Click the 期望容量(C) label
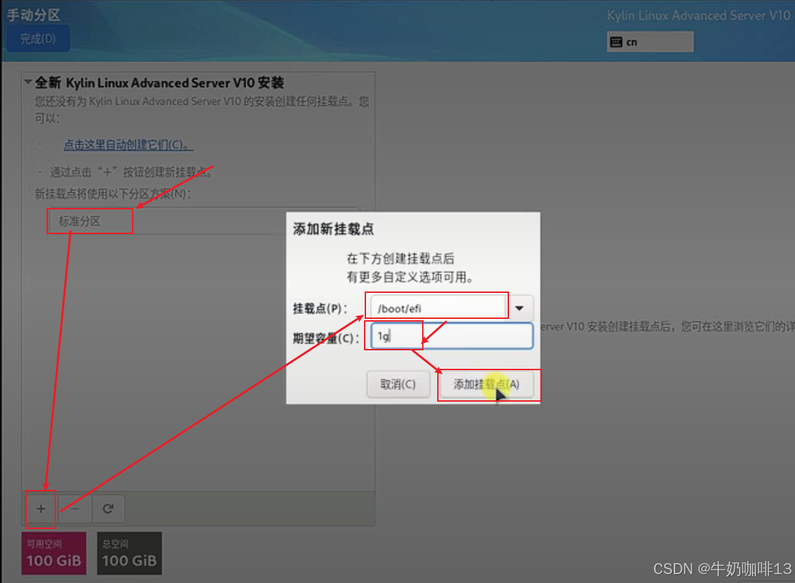The image size is (795, 583). 326,338
